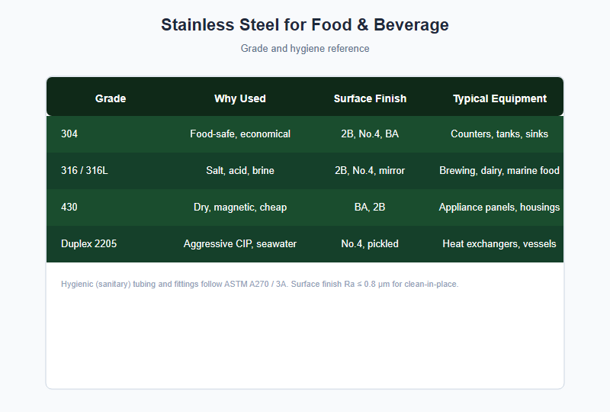Click the 'Typical Equipment' column header
The height and width of the screenshot is (412, 610).
point(499,98)
